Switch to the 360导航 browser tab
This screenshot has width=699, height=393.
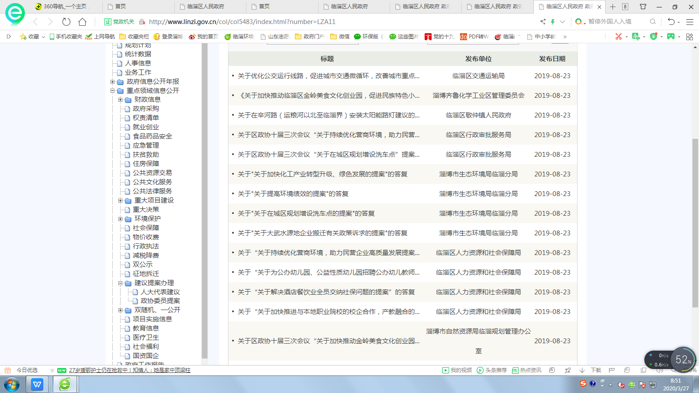coord(66,7)
